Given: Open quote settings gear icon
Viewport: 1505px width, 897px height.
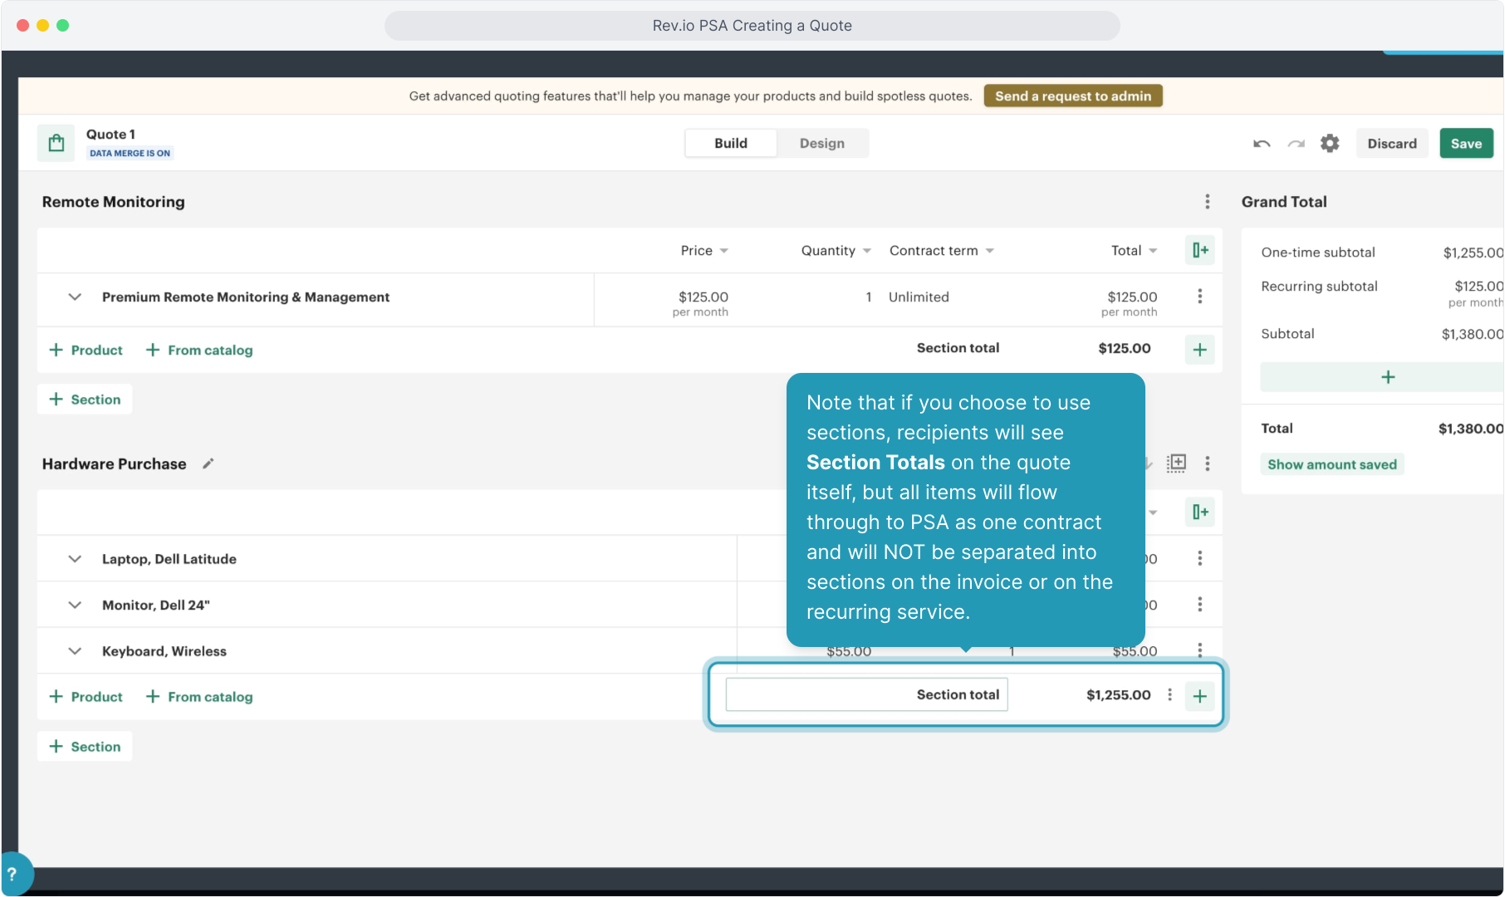Looking at the screenshot, I should (1330, 144).
